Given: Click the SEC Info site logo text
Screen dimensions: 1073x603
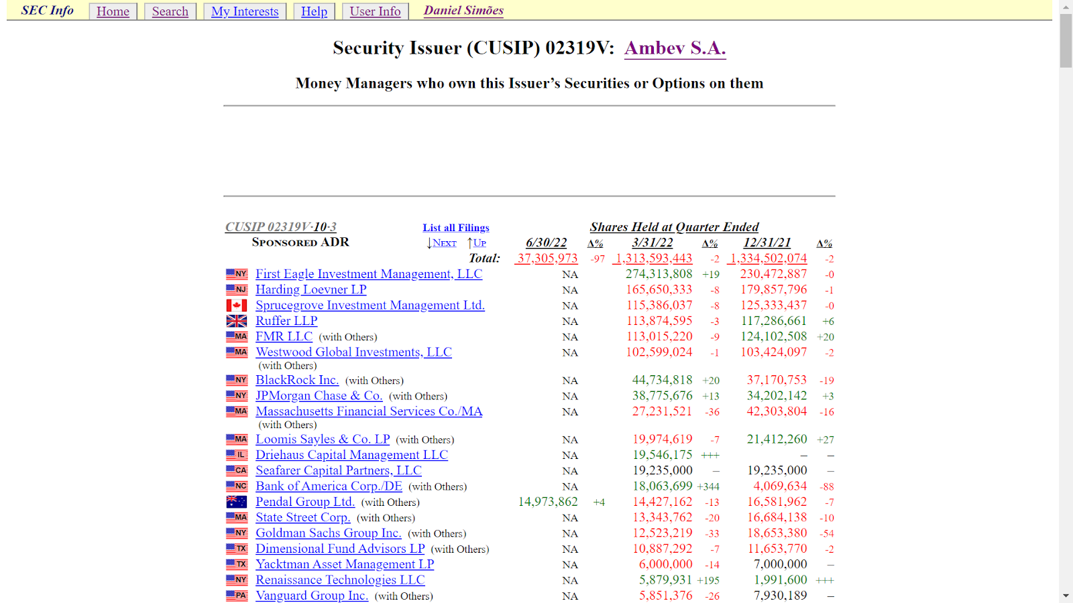Looking at the screenshot, I should [48, 11].
